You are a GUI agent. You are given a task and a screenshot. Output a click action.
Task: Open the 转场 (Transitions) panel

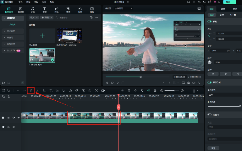(56, 10)
